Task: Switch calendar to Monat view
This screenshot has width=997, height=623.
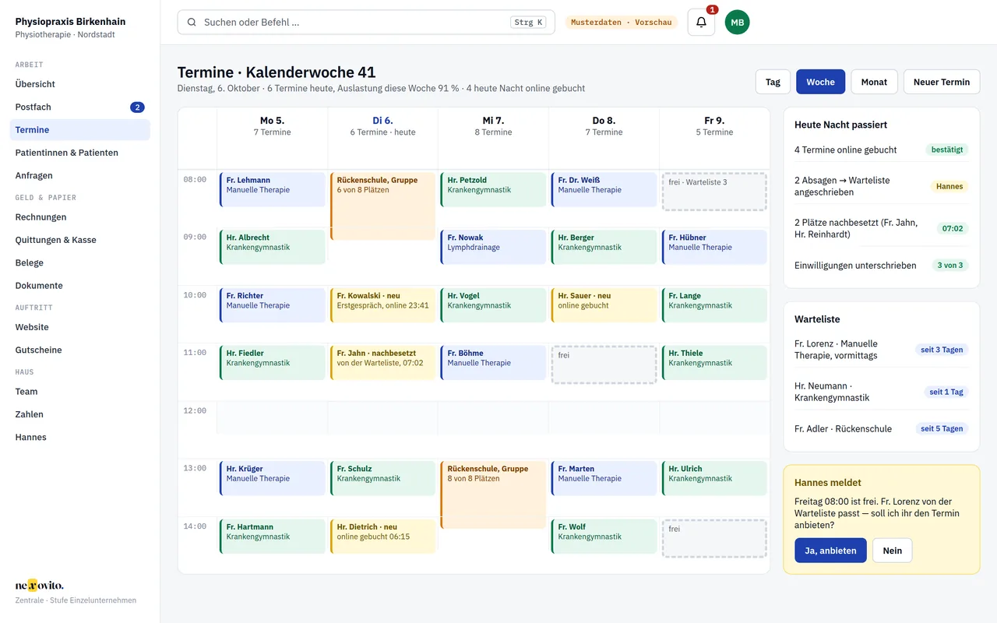Action: point(874,82)
